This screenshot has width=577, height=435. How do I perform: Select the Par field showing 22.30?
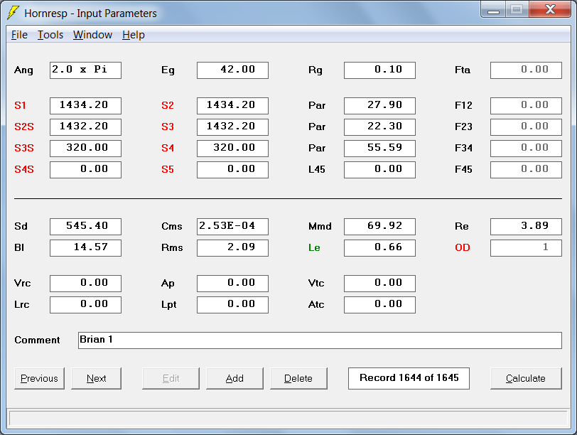click(x=379, y=127)
